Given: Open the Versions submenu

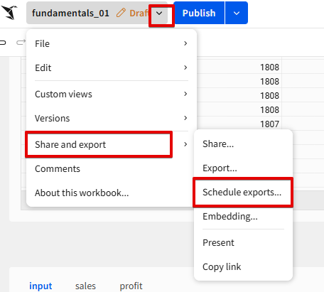Looking at the screenshot, I should tap(112, 118).
